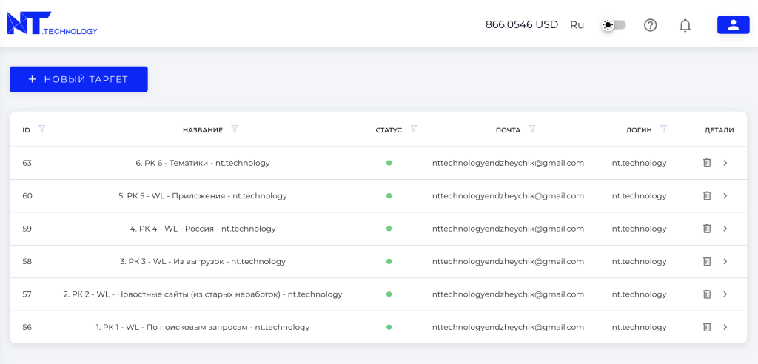Click status indicator for target 60
Viewport: 758px width, 364px height.
tap(389, 196)
